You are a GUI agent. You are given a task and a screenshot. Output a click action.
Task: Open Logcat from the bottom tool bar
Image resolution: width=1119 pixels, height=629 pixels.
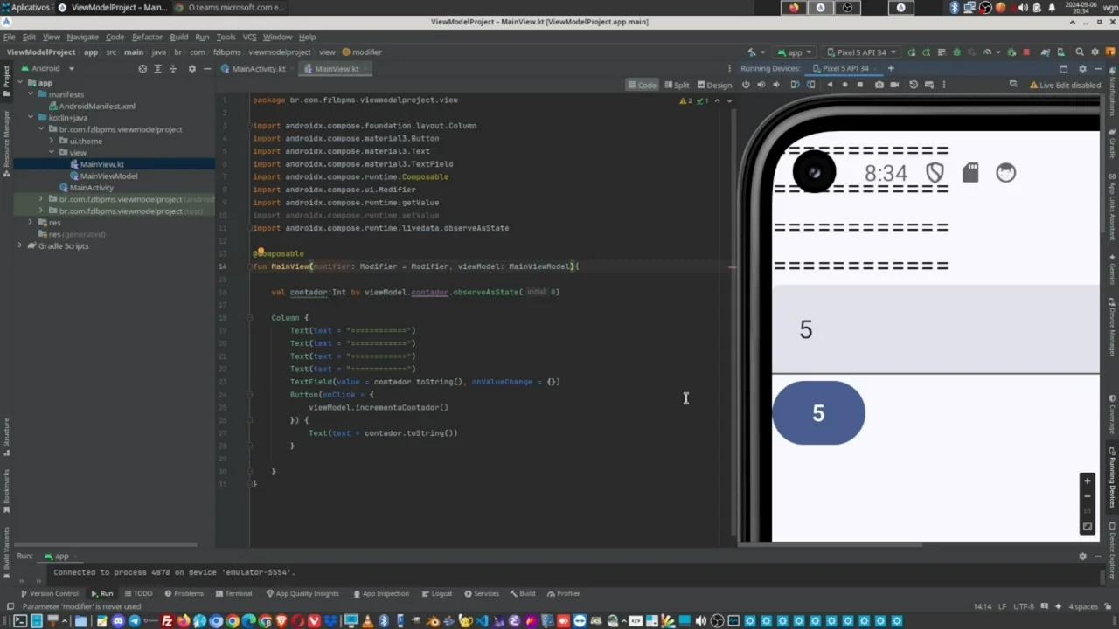[441, 593]
